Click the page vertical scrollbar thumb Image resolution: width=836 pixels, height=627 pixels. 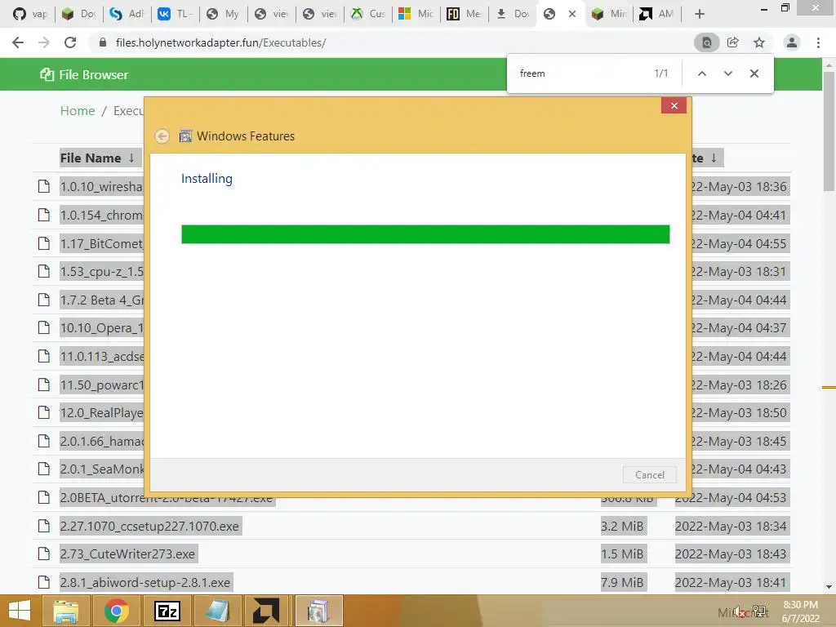click(829, 131)
